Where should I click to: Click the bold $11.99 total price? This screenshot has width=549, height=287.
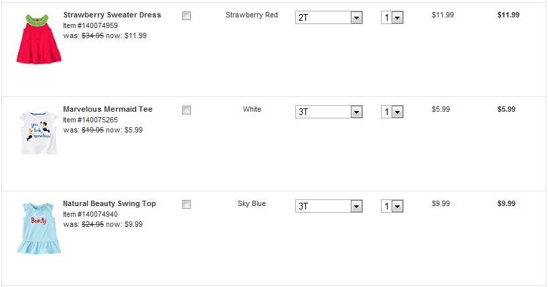click(x=508, y=15)
